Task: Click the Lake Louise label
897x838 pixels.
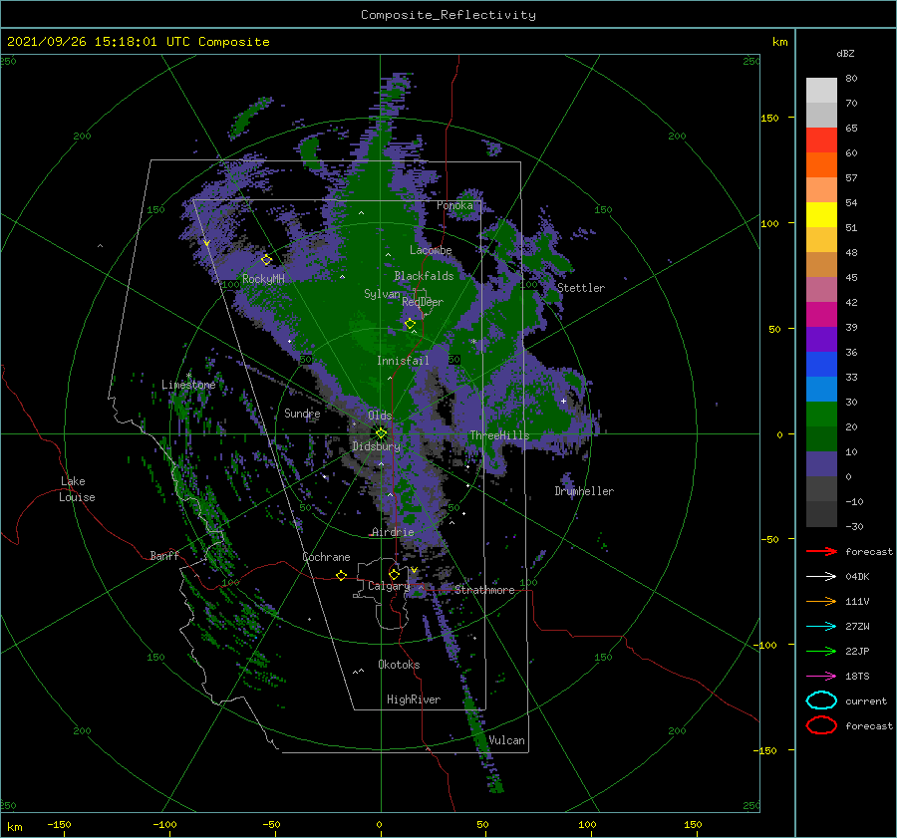Action: click(x=77, y=489)
